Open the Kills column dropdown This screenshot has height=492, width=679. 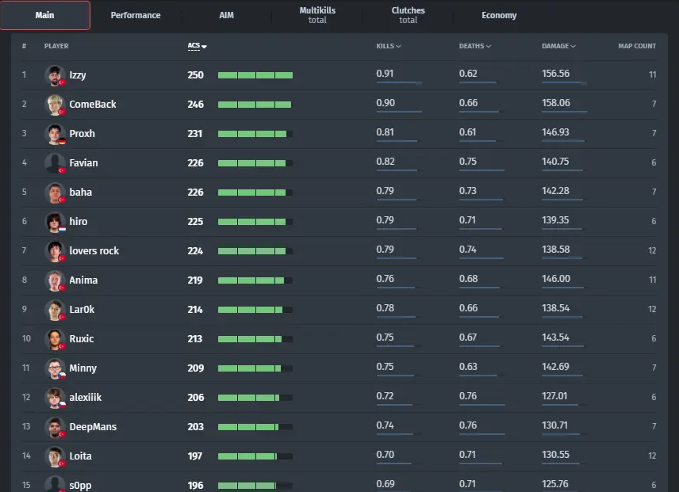point(388,46)
